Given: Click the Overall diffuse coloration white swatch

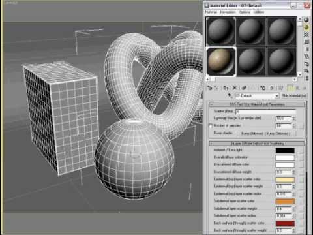Looking at the screenshot, I should pos(285,157).
